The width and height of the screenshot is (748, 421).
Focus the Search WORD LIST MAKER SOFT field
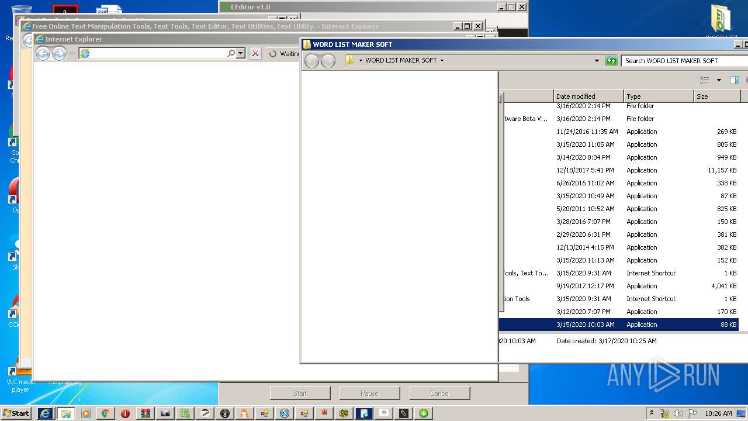pos(684,61)
